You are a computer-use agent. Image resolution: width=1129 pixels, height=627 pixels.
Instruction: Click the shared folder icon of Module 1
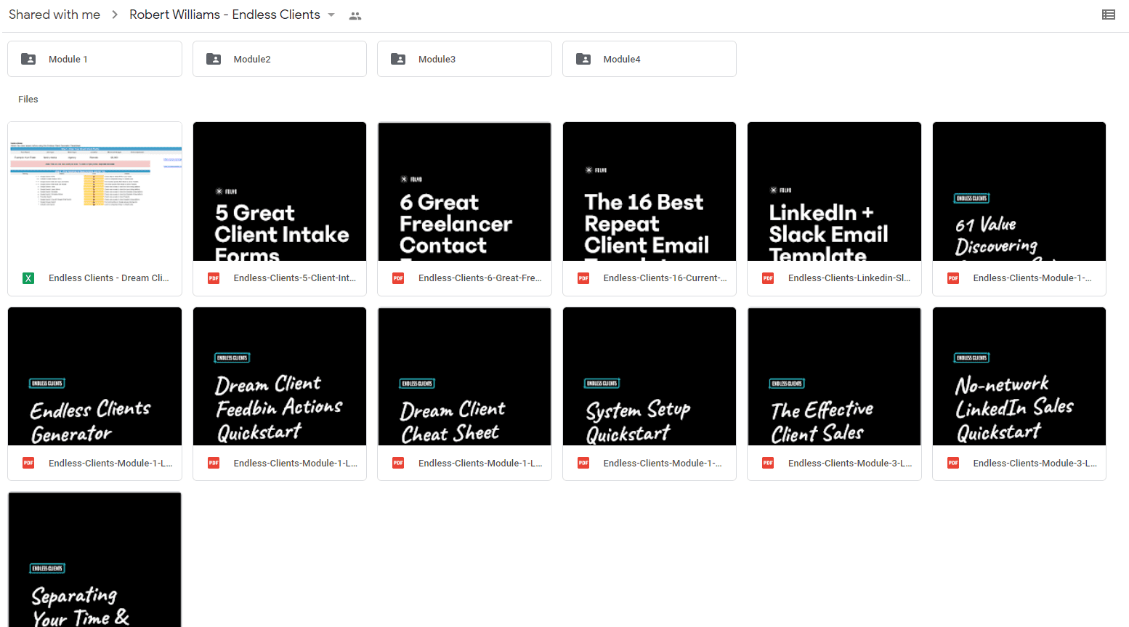(28, 59)
